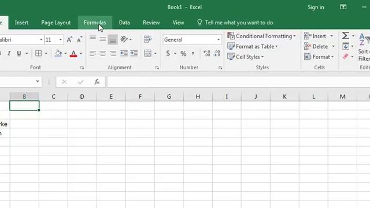Expand the Name Box dropdown
This screenshot has width=370, height=208.
coord(37,81)
